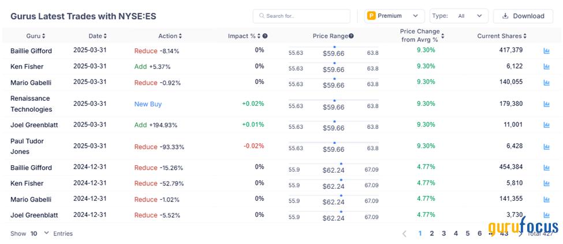Sort table by Impact % column
Viewport: 563px width, 244px height.
[x=244, y=36]
